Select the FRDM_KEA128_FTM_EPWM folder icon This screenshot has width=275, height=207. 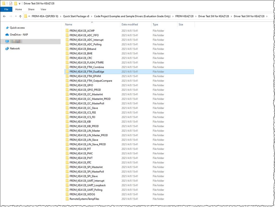tap(67, 76)
